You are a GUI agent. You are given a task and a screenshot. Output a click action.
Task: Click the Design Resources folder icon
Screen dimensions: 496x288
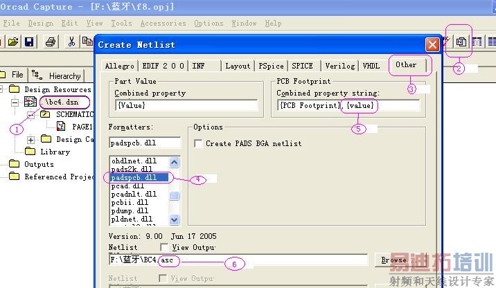(15, 89)
